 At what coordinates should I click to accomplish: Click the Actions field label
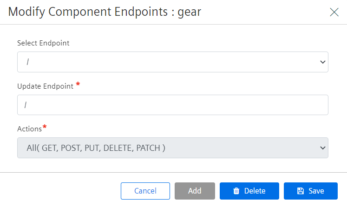(x=29, y=129)
